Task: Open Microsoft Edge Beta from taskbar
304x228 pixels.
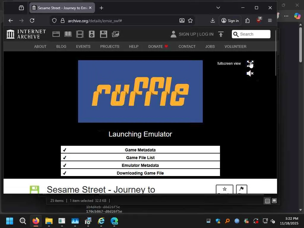Action: pyautogui.click(x=114, y=221)
